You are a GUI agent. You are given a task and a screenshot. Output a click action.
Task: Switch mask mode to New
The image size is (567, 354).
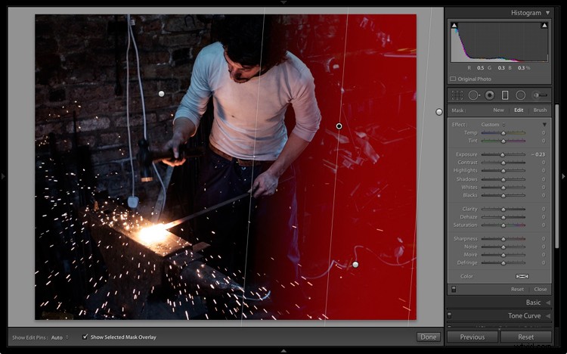click(498, 110)
